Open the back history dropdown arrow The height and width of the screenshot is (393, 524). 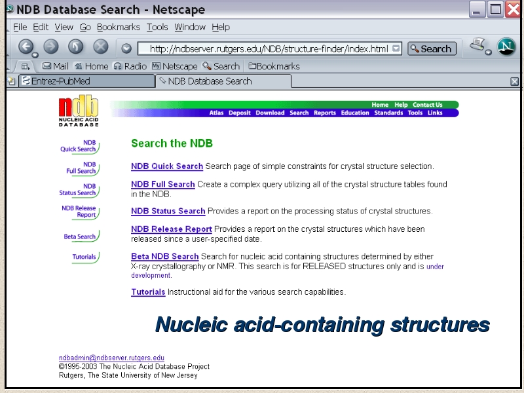[x=35, y=55]
